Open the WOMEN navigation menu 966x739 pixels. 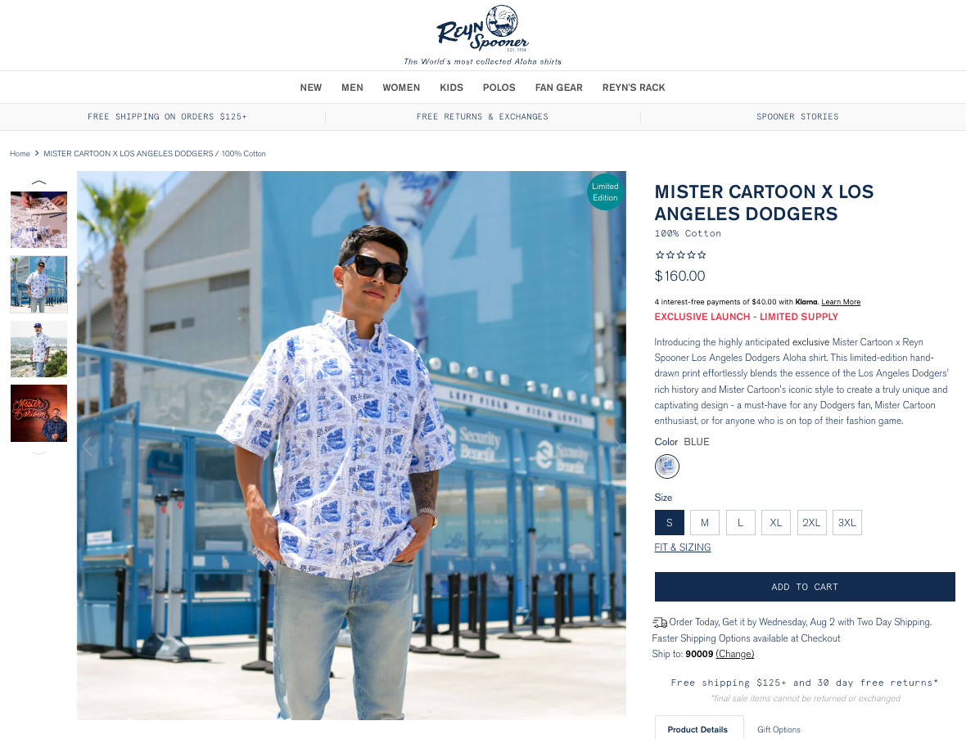tap(401, 88)
